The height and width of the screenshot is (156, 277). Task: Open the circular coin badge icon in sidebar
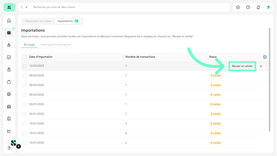click(9, 94)
